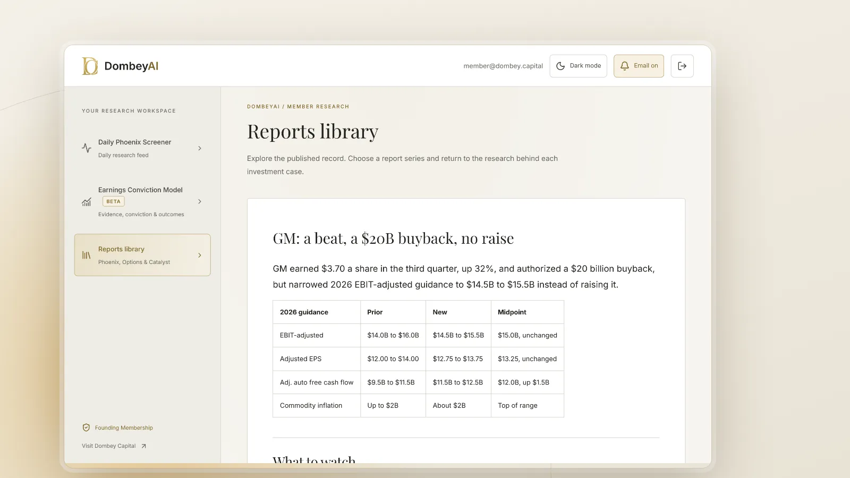Expand Earnings Conviction Model chevron

pos(200,201)
